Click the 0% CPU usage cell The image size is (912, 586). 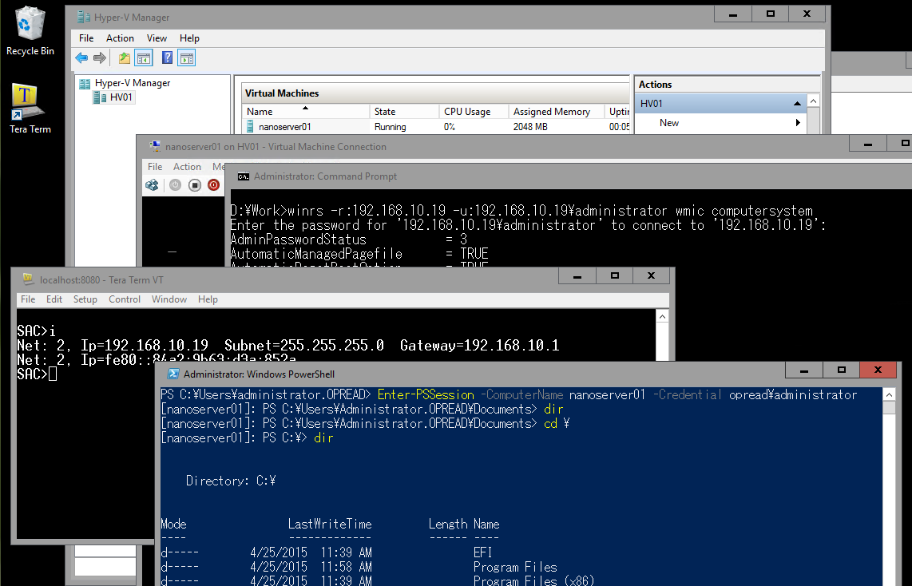click(x=450, y=127)
